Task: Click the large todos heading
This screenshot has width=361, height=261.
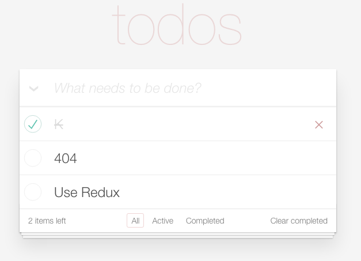Action: (177, 26)
